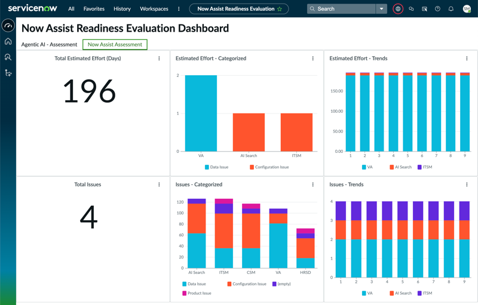This screenshot has height=305, width=478.
Task: Click the AI Search stacked bar in Issues - Categorized
Action: (197, 233)
